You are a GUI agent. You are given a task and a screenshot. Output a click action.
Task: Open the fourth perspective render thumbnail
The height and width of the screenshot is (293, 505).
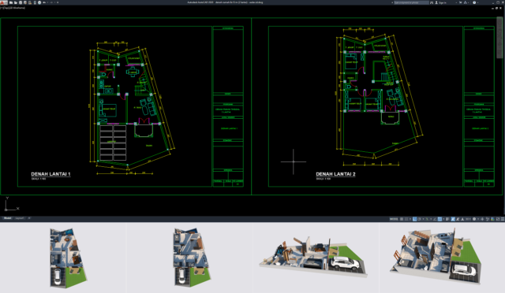point(436,256)
